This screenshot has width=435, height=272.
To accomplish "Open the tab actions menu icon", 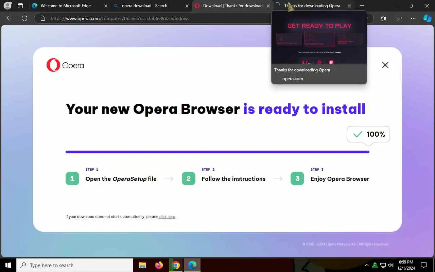I will (x=20, y=6).
